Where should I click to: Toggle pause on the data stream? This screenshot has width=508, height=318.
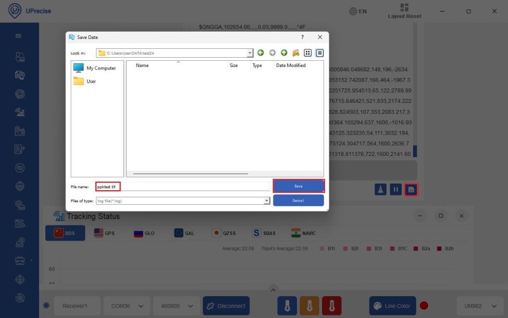[395, 190]
